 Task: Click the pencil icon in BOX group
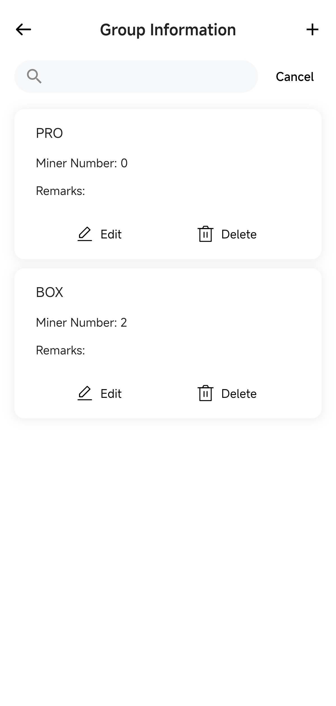click(x=85, y=393)
